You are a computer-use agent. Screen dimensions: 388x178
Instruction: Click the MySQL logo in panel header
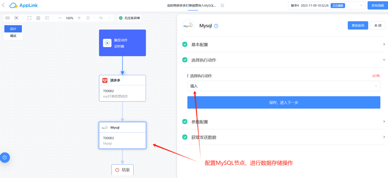(188, 25)
